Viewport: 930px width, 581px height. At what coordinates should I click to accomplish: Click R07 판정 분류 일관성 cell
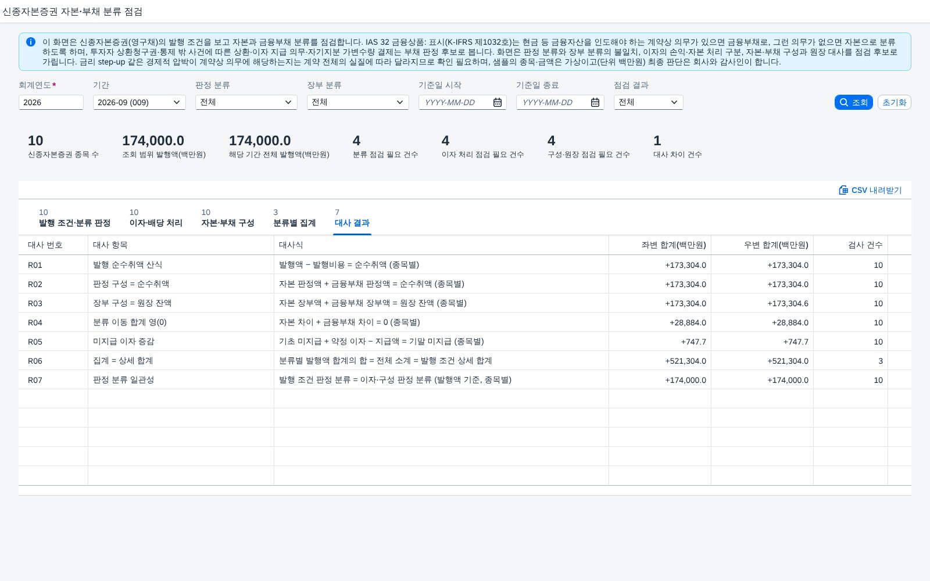click(181, 380)
